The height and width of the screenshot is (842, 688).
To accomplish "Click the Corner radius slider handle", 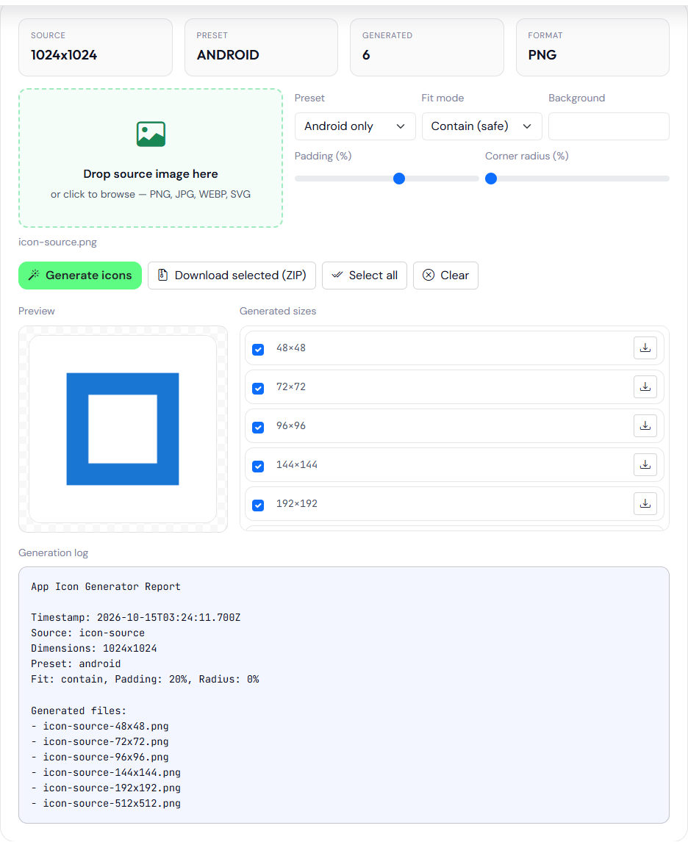I will point(491,179).
